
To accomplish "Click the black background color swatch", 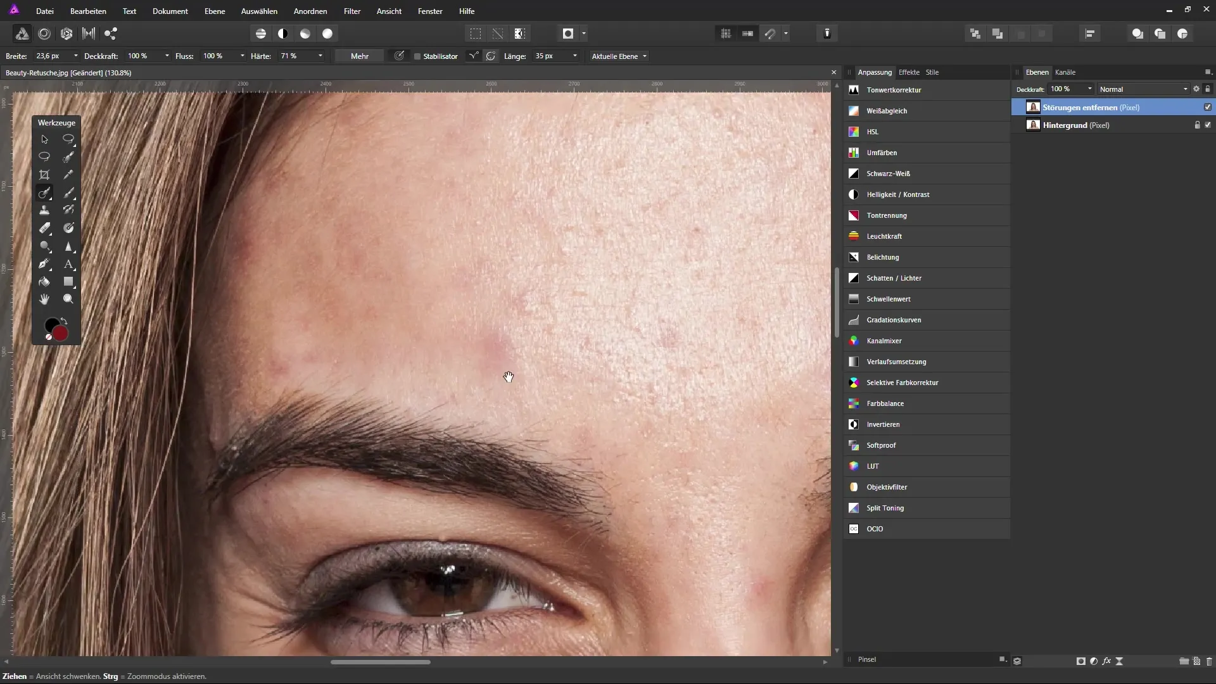I will pos(50,324).
